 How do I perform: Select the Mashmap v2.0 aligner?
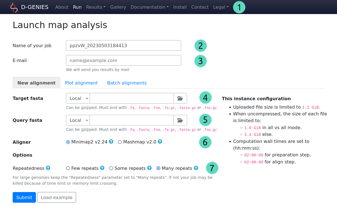[x=120, y=142]
